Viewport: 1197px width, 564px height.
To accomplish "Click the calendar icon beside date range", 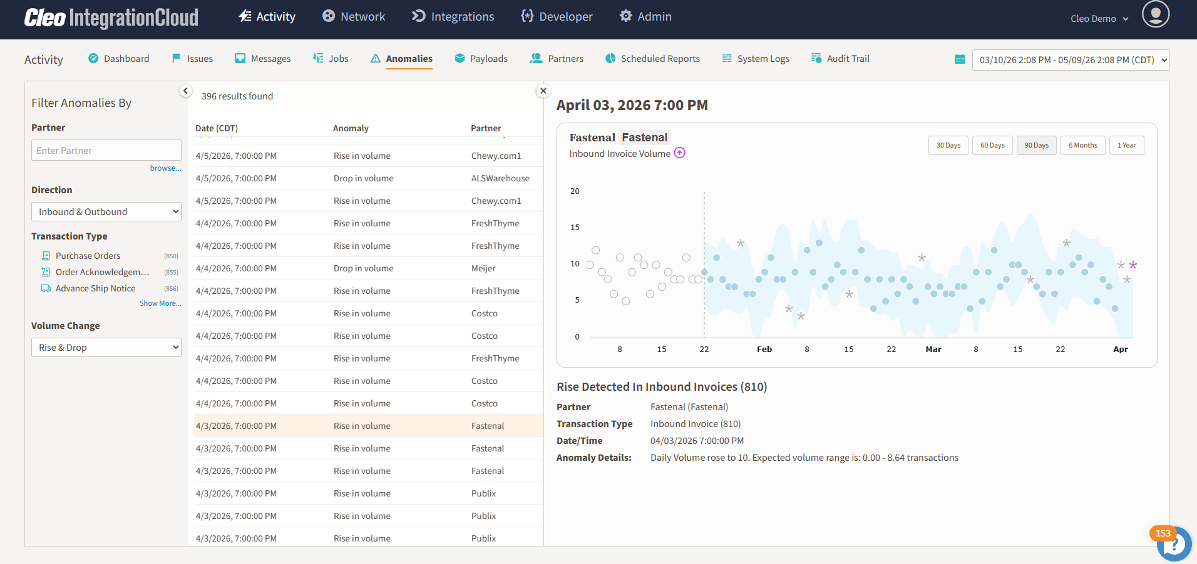I will (x=959, y=59).
